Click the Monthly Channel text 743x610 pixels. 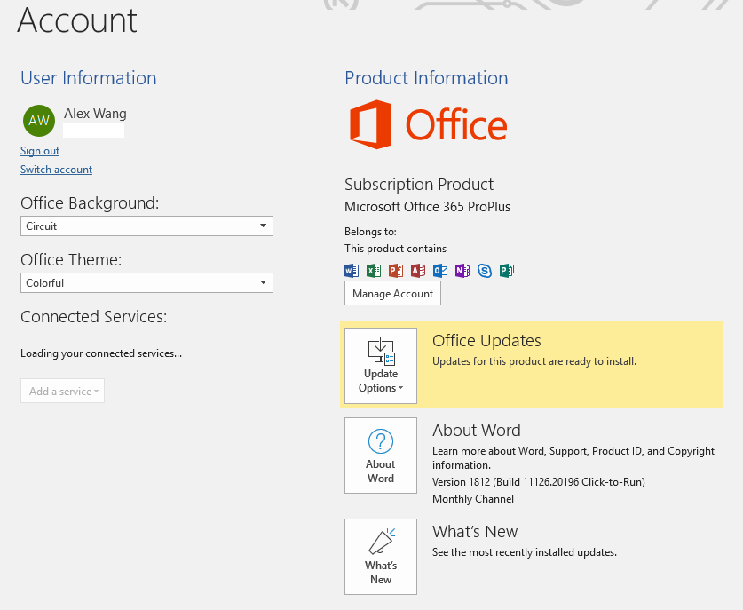tap(473, 499)
